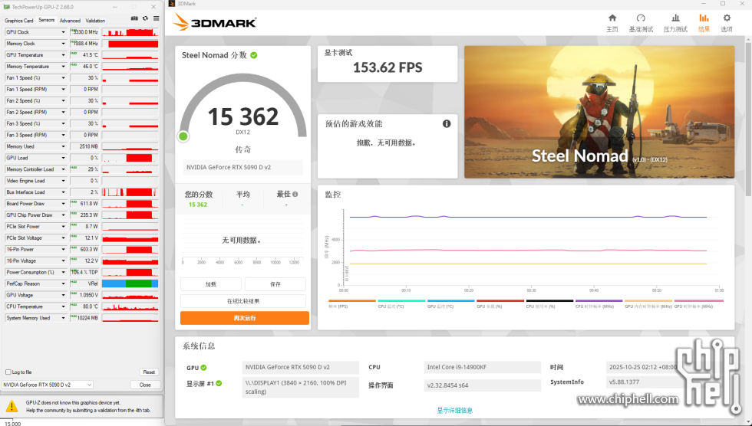Viewport: 752px width, 426px height.
Task: Click the 显示详细信息 link
Action: point(455,411)
